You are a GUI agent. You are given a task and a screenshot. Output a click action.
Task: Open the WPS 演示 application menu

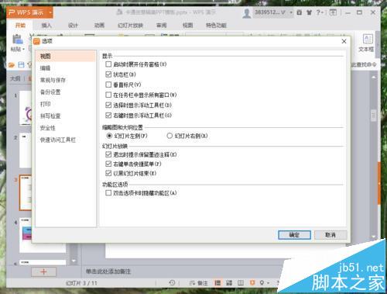click(29, 12)
